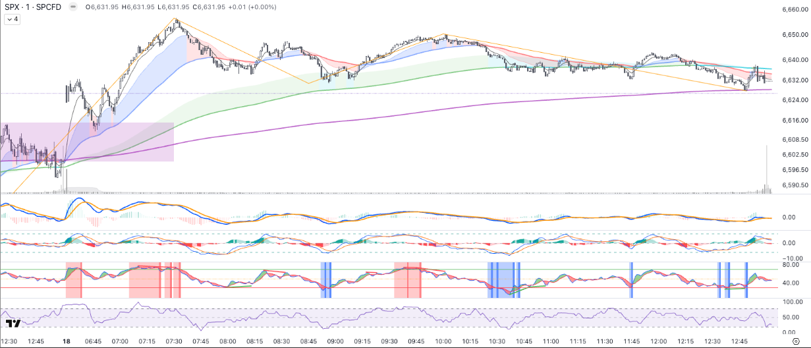This screenshot has height=348, width=811.
Task: Click the 10:30 time axis label
Action: 497,341
